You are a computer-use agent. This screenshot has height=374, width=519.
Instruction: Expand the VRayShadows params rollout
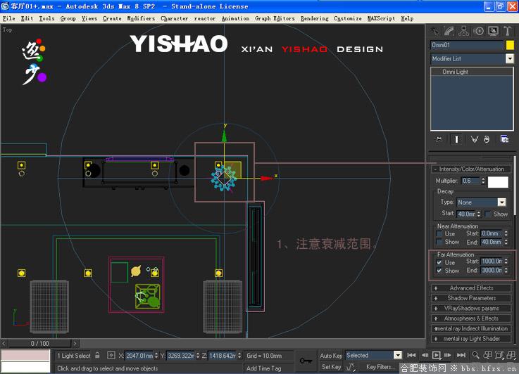pyautogui.click(x=471, y=308)
